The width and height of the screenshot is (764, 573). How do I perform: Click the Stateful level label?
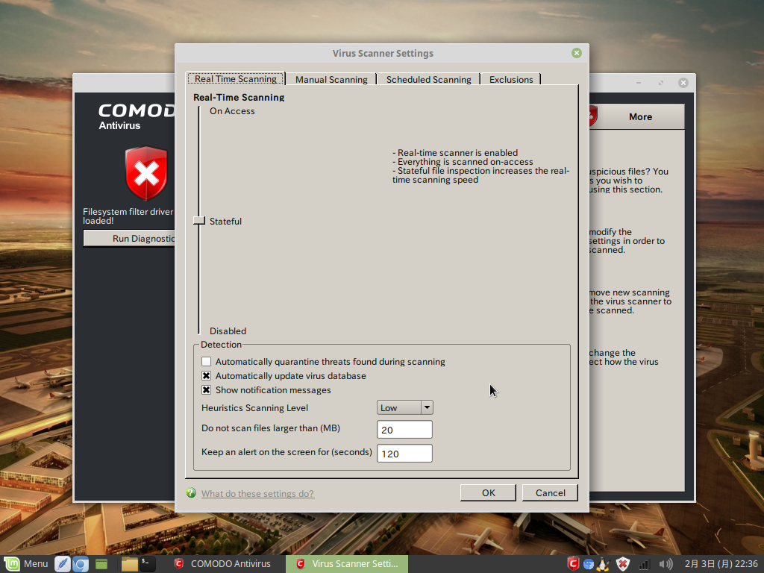225,221
